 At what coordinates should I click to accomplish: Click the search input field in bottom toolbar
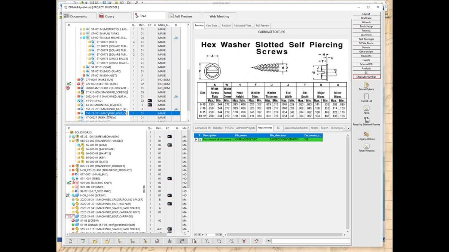(x=311, y=241)
